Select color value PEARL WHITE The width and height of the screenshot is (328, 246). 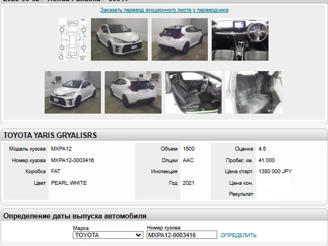[x=69, y=183]
